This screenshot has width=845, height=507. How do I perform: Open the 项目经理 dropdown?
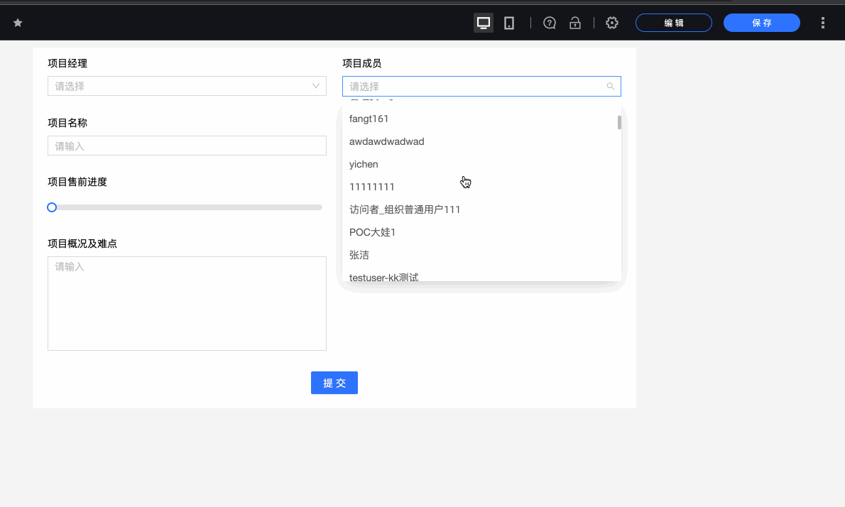[x=187, y=86]
